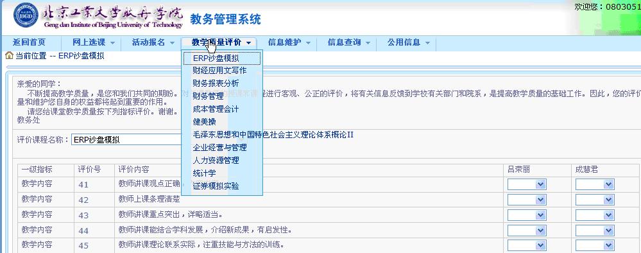Open the 网上选课 menu
This screenshot has height=253, width=641.
coord(94,42)
